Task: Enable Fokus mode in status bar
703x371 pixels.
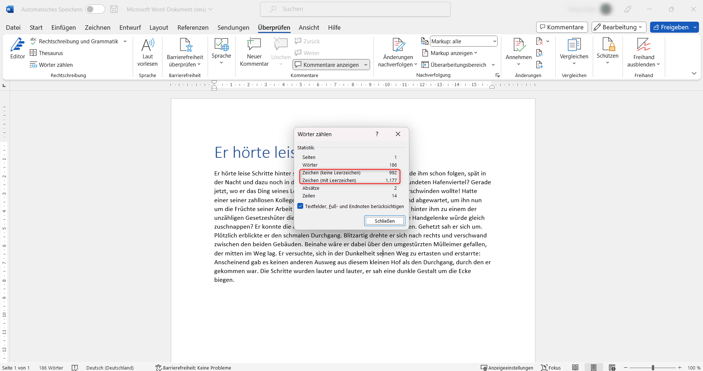Action: pyautogui.click(x=551, y=367)
